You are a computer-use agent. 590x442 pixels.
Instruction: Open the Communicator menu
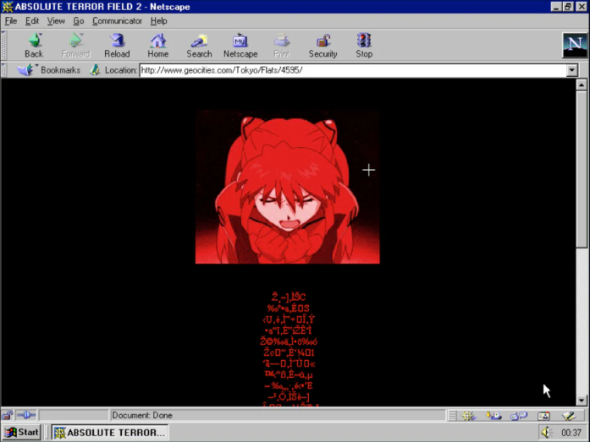coord(117,21)
